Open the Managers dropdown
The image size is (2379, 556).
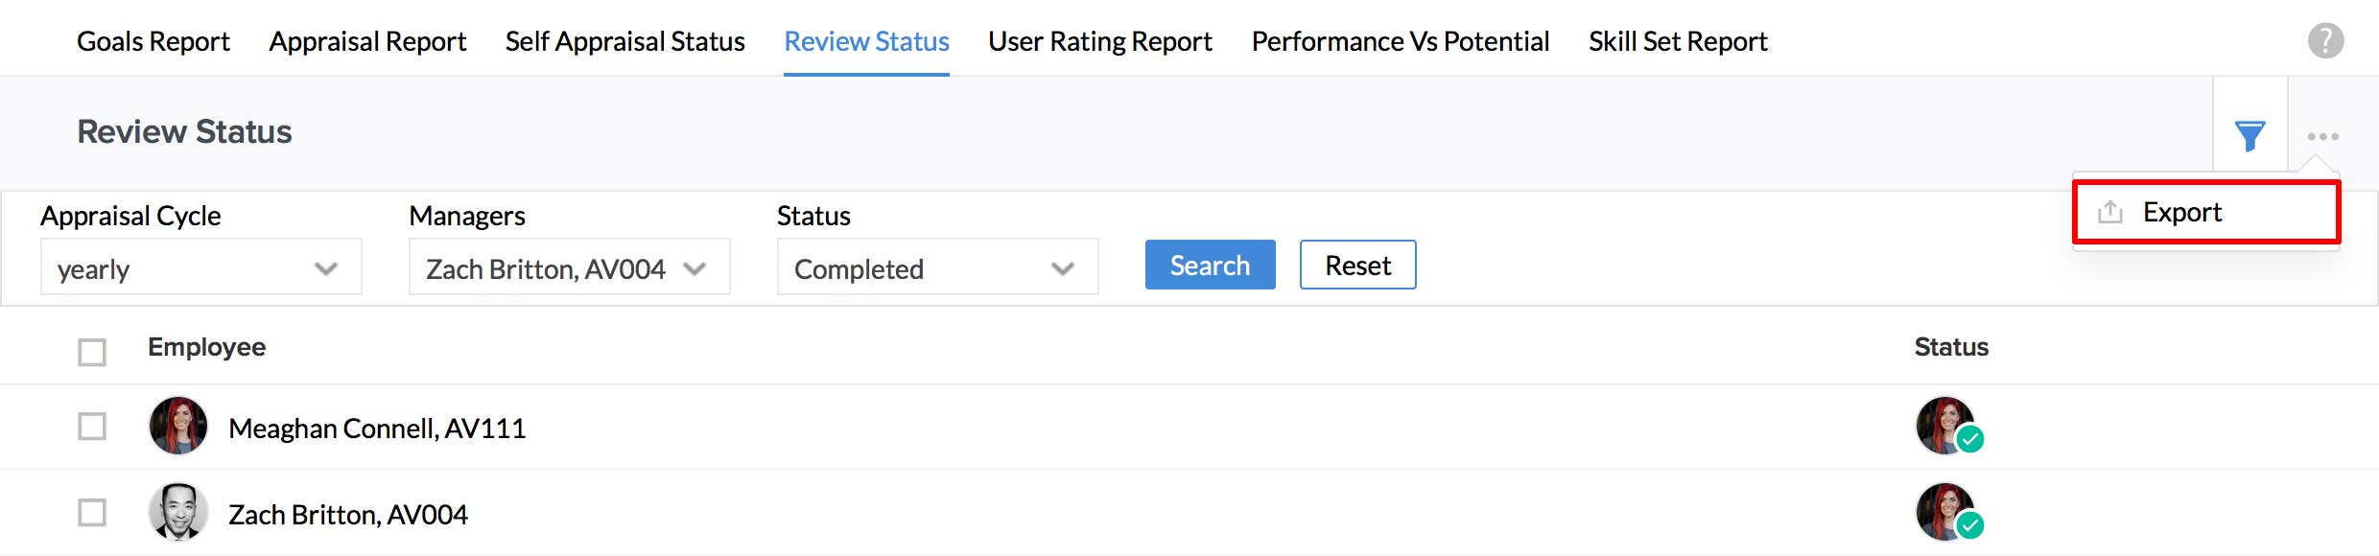click(569, 267)
